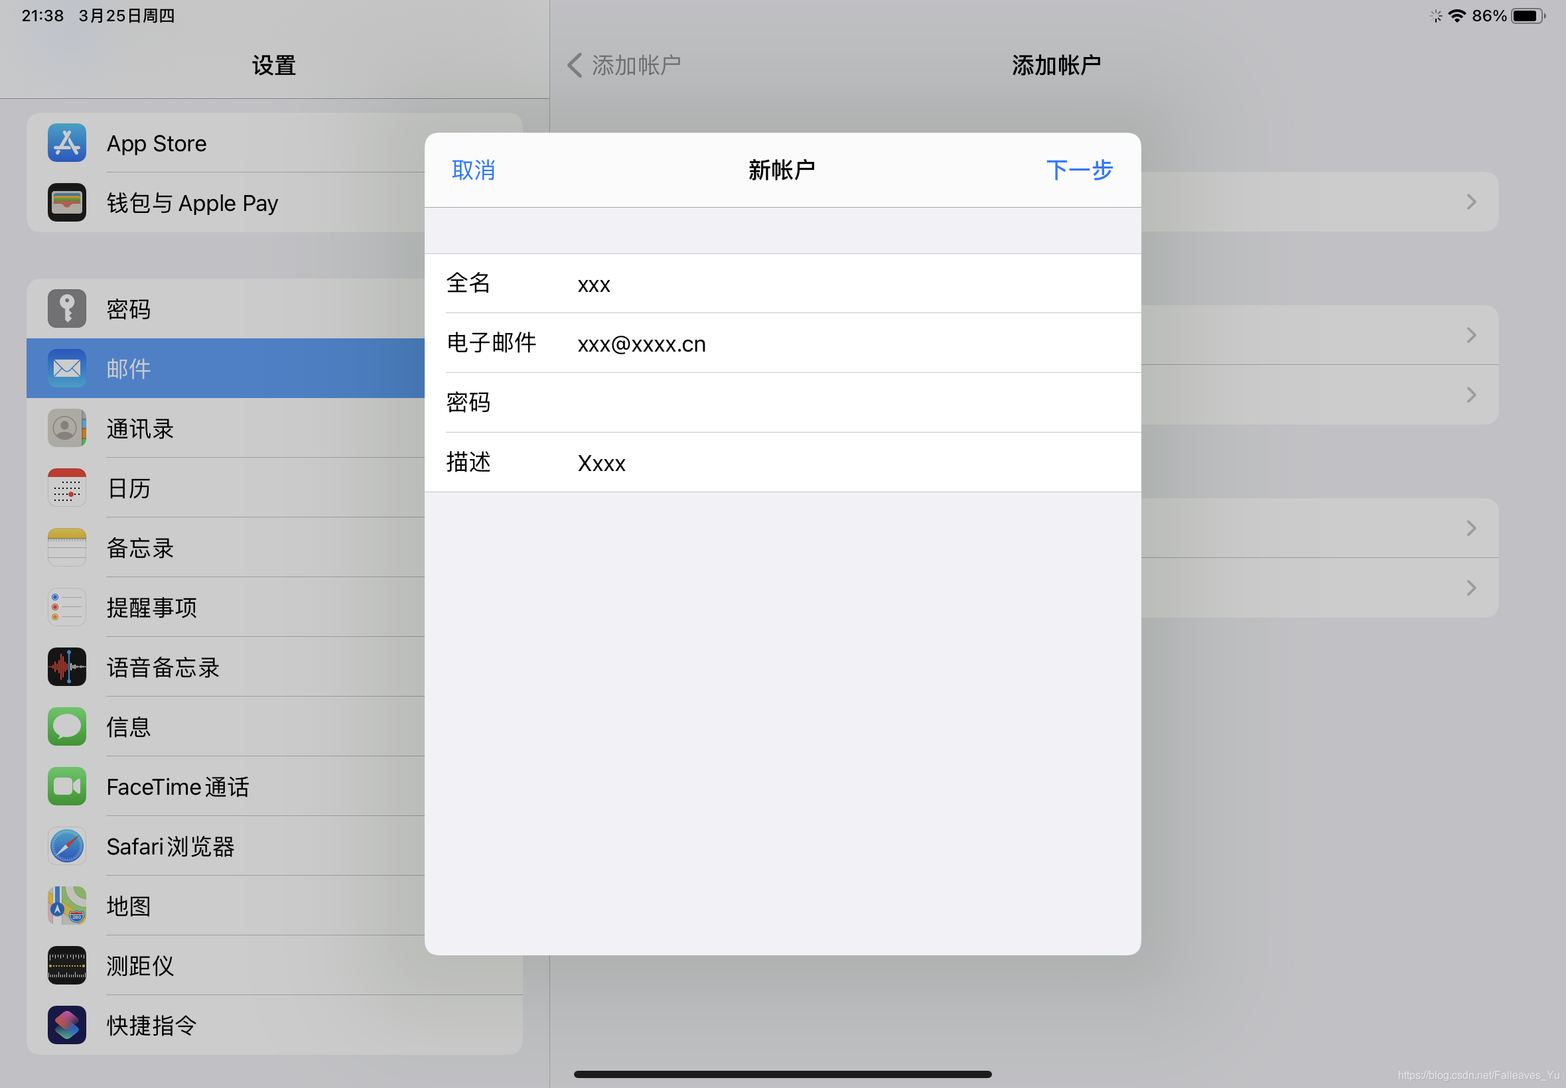Tap 取消 to cancel new account
The height and width of the screenshot is (1088, 1566).
(473, 170)
